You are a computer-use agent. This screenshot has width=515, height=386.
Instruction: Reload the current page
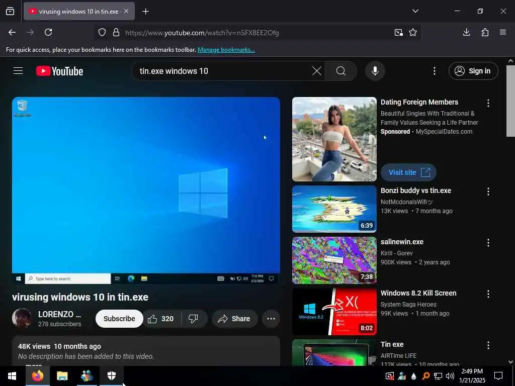(48, 32)
